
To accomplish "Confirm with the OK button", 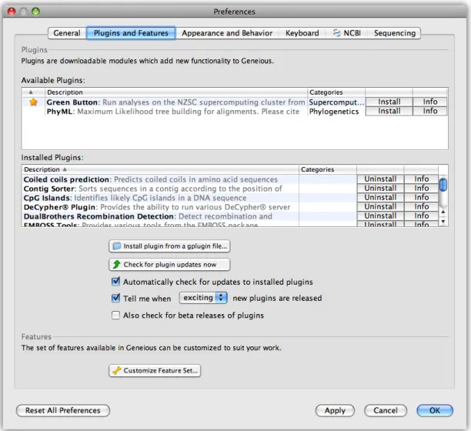I will (435, 410).
